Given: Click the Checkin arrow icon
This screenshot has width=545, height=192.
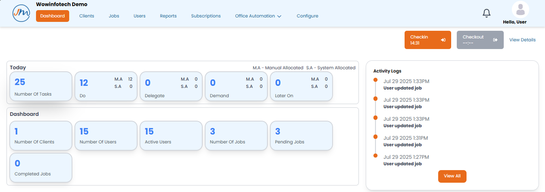Looking at the screenshot, I should (443, 40).
